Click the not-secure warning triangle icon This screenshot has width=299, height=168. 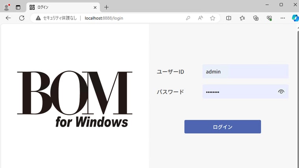click(x=38, y=18)
